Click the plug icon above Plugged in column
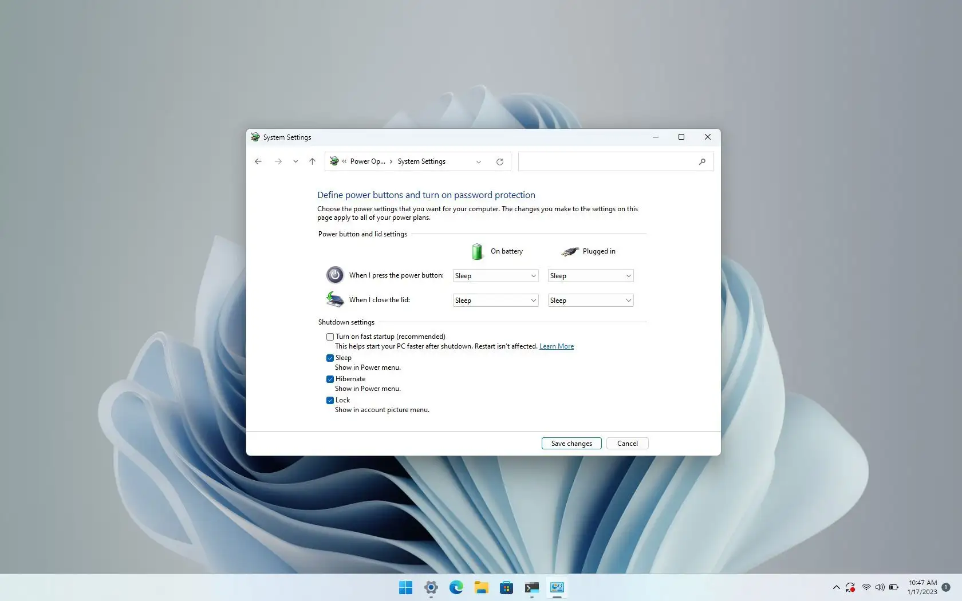The width and height of the screenshot is (962, 601). click(x=570, y=251)
